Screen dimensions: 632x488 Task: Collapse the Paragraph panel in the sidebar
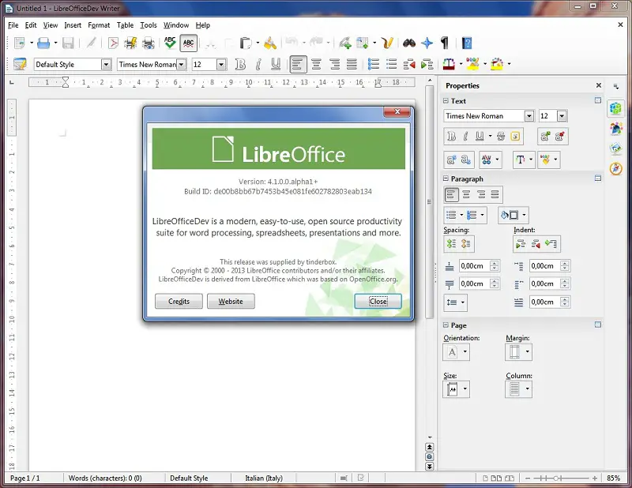[x=446, y=178]
